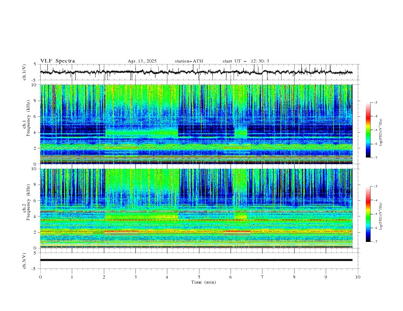Click the "9" time axis tick label
403x311 pixels.
(x=326, y=277)
